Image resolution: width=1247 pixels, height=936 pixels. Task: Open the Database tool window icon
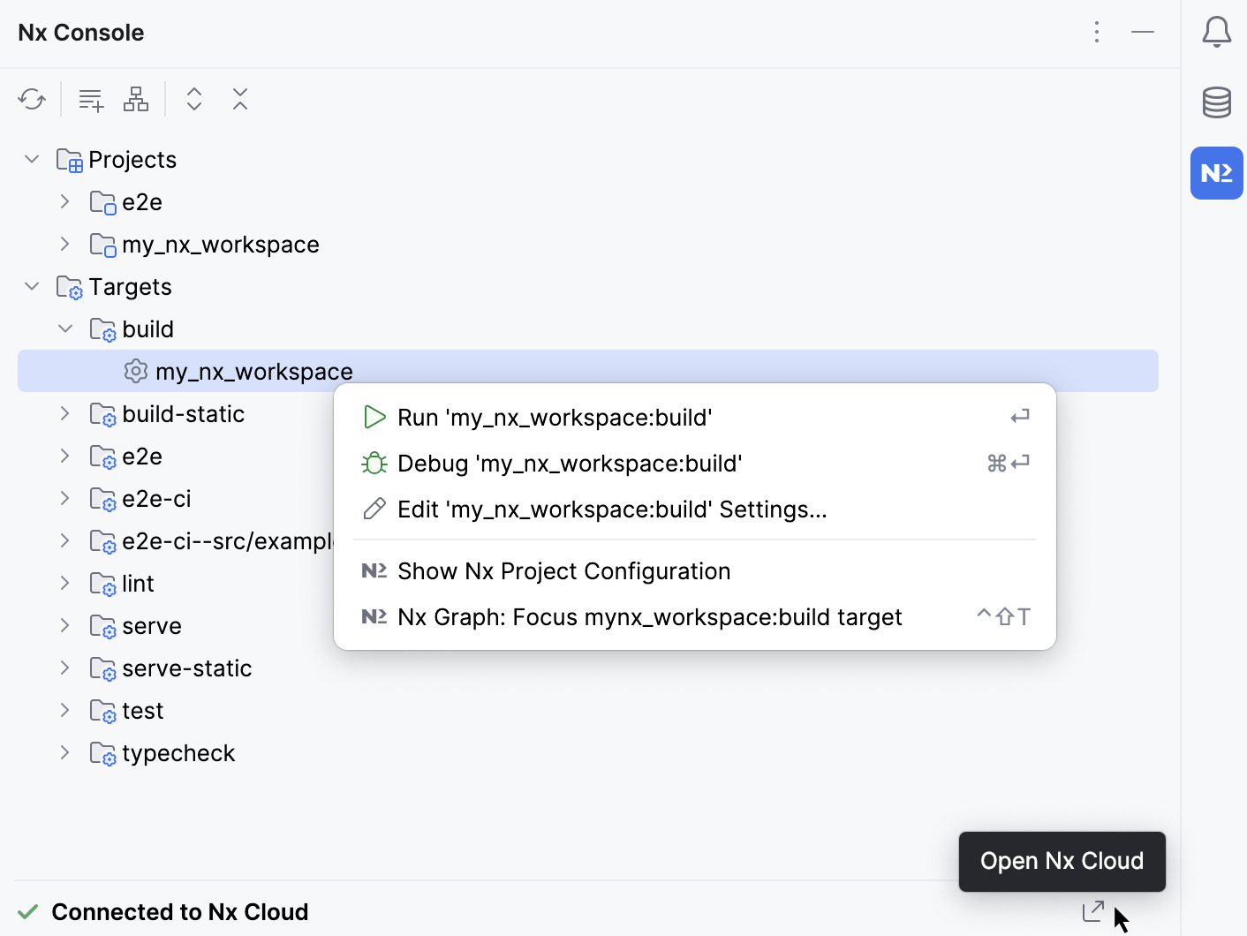(1216, 102)
